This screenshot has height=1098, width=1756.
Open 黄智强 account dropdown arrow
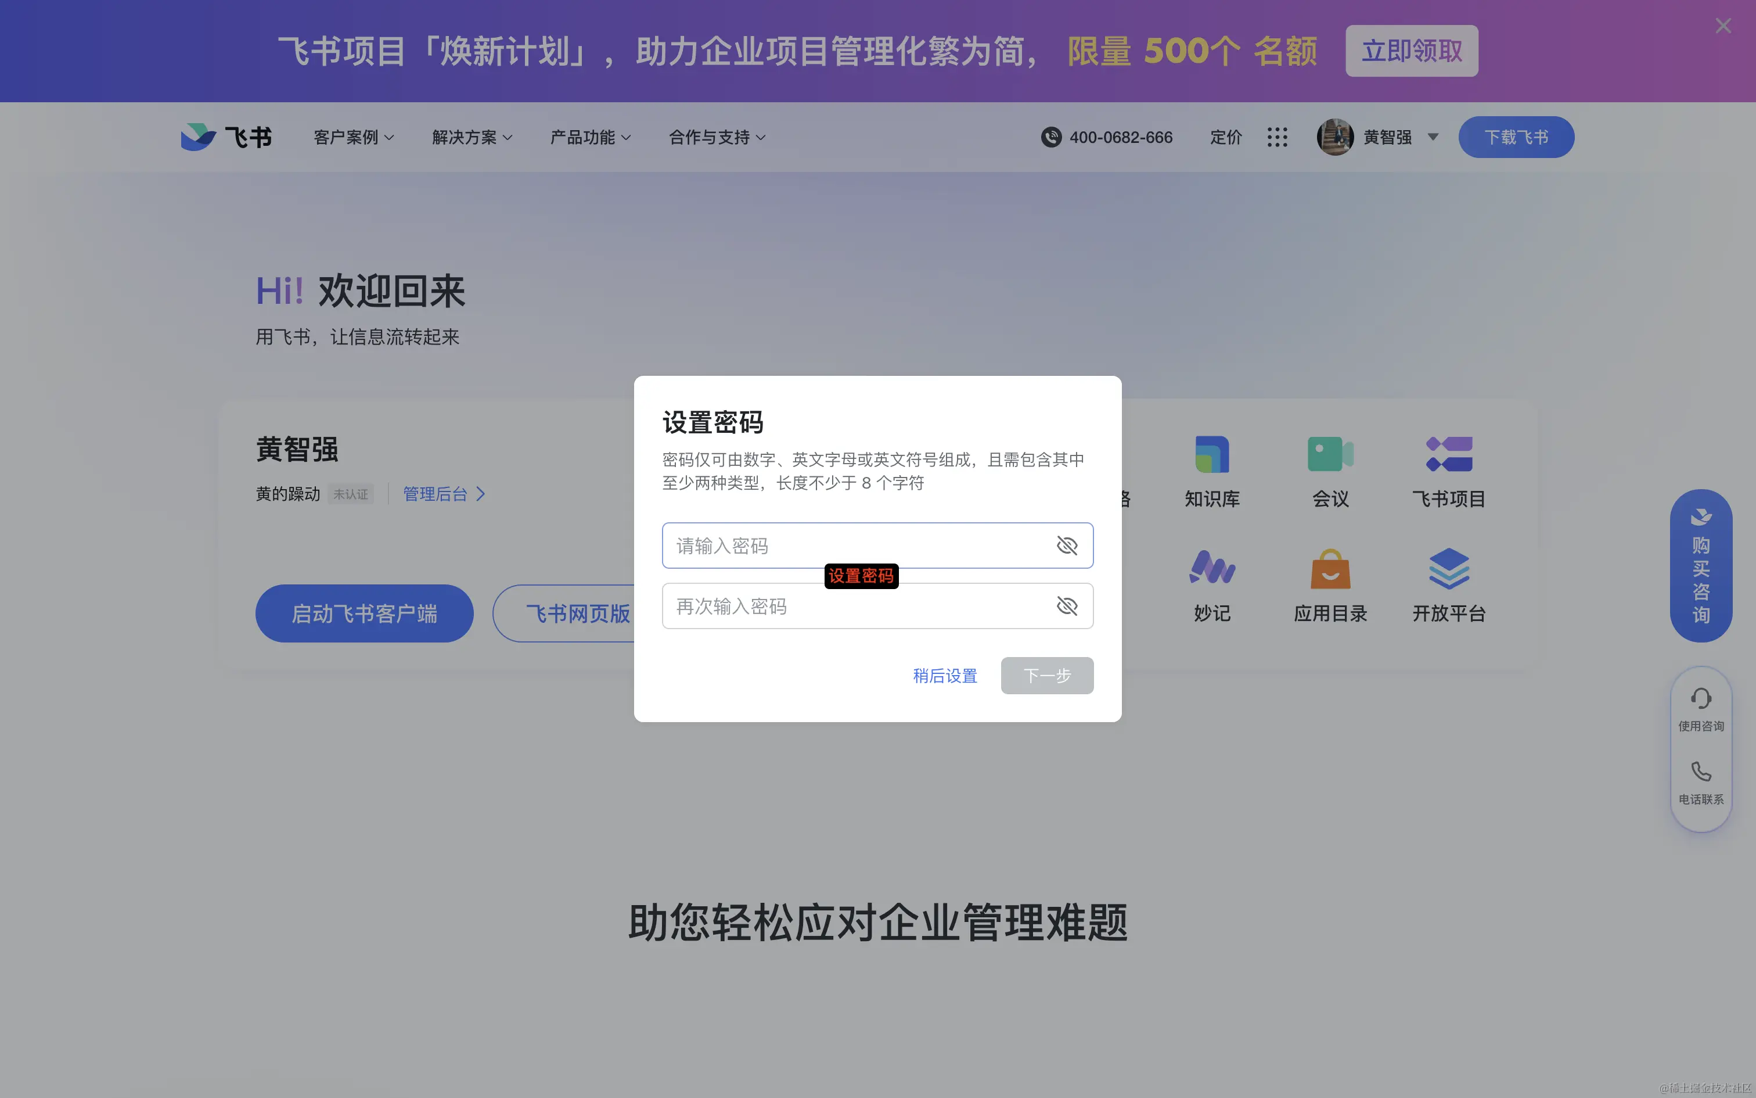(1433, 137)
